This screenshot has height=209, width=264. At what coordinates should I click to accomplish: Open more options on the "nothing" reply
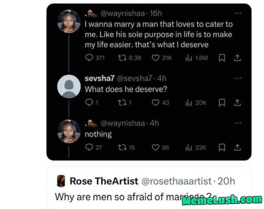[x=238, y=123]
